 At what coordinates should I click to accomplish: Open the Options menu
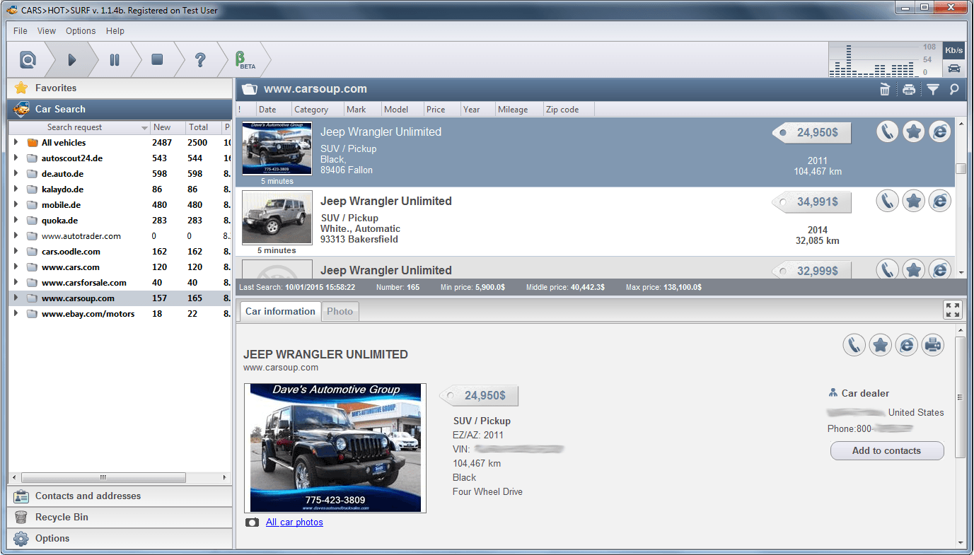[x=80, y=31]
